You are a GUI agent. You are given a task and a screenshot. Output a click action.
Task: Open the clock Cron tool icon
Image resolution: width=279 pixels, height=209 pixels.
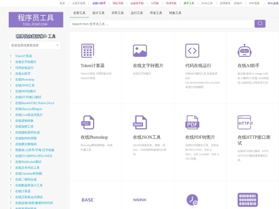tap(192, 200)
